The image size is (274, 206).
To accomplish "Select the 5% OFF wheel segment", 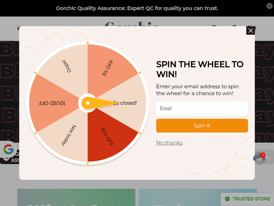I will 108,68.
